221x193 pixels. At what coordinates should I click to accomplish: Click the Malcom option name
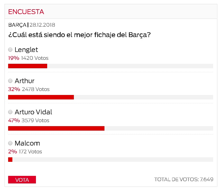(x=27, y=143)
